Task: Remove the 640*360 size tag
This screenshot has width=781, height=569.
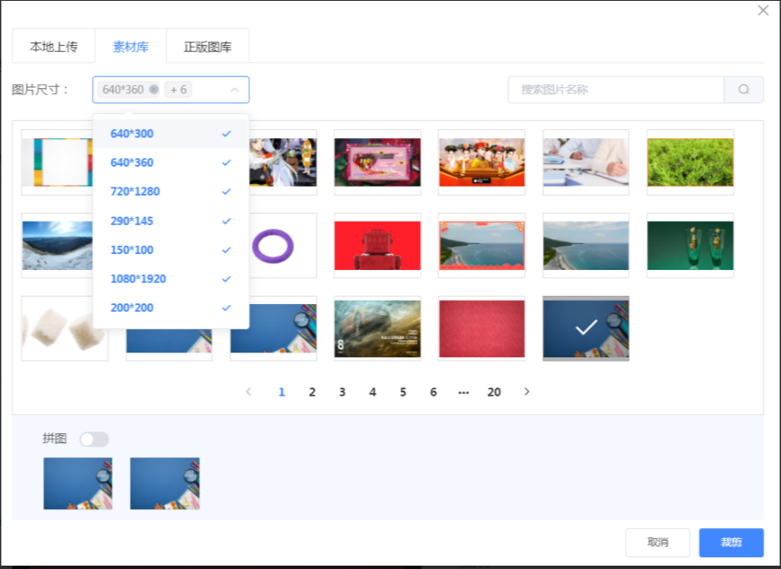Action: pos(154,90)
